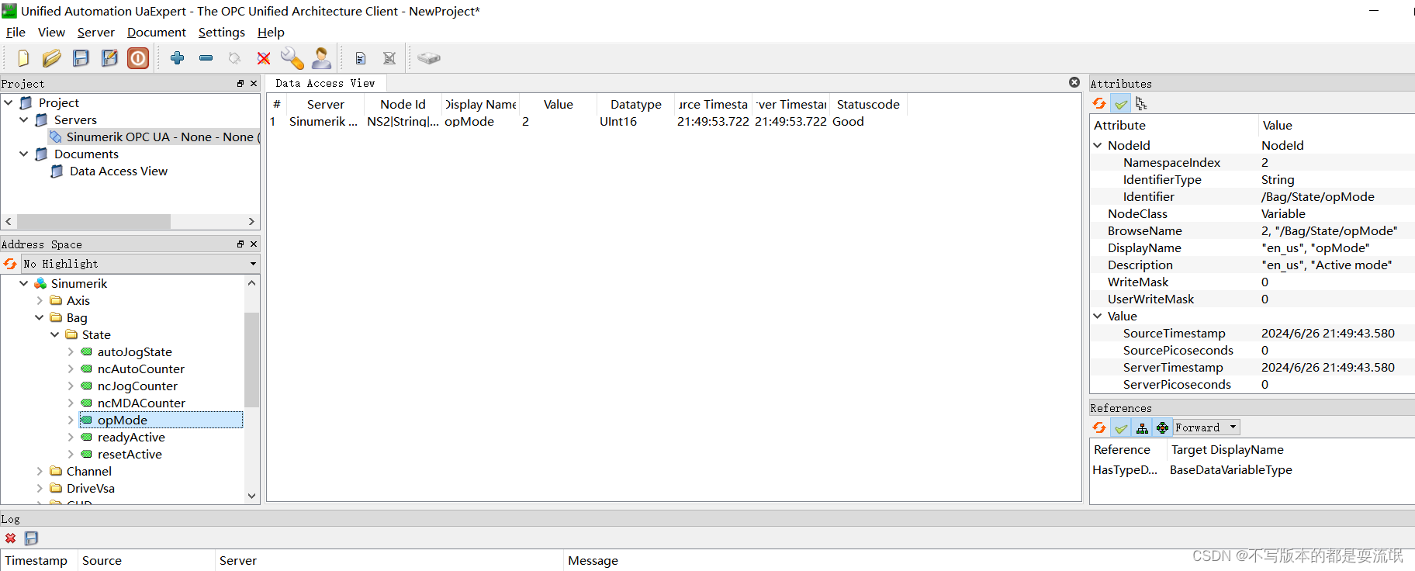This screenshot has height=571, width=1415.
Task: Click the New Project toolbar icon
Action: pyautogui.click(x=23, y=58)
